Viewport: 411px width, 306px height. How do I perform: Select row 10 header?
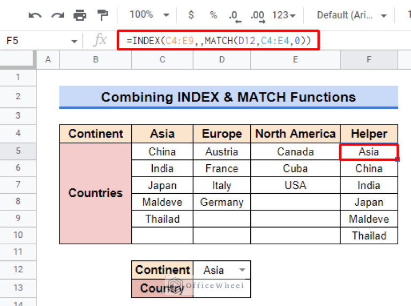pos(18,235)
